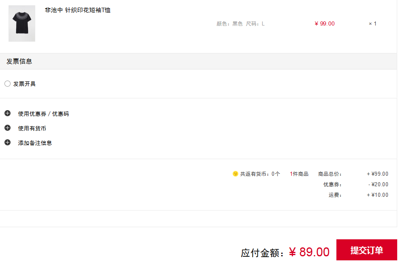
Task: Click the 提交订单 submit order button
Action: (366, 250)
